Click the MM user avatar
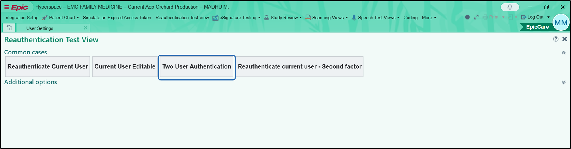Image resolution: width=571 pixels, height=149 pixels. 561,22
